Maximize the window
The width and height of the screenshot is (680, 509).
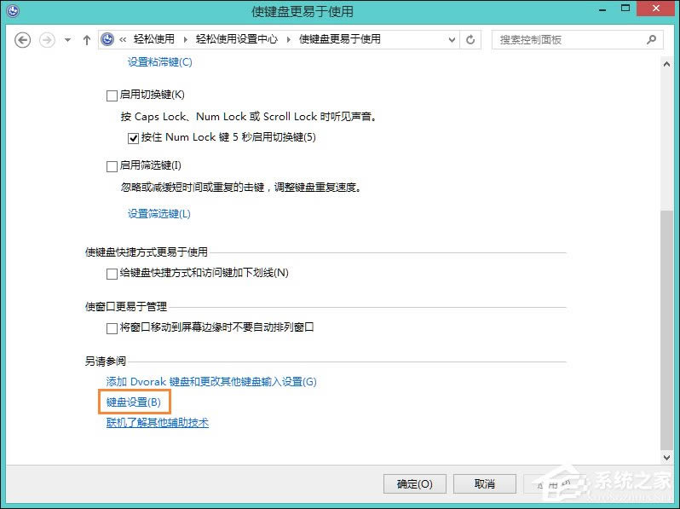click(625, 9)
